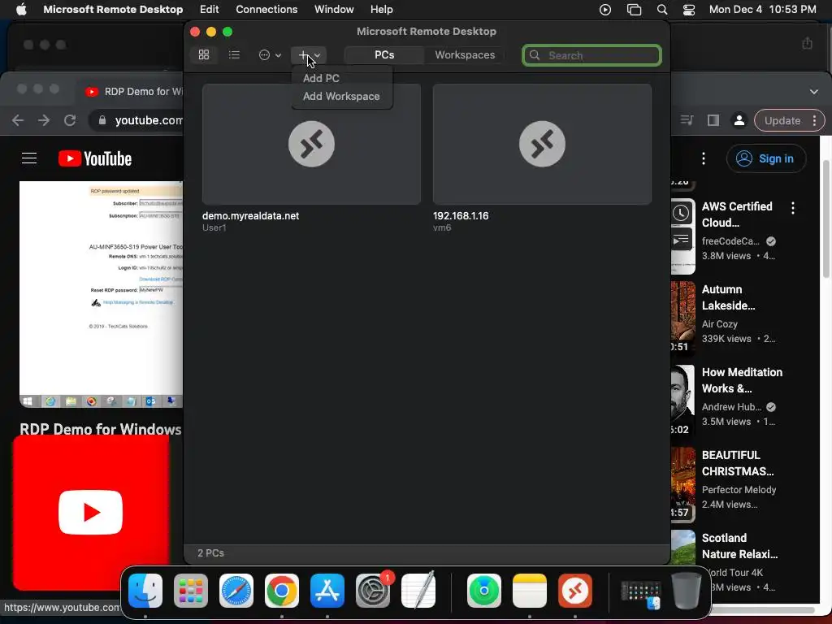Open the 192.168.1.16 PC thumbnail
Image resolution: width=832 pixels, height=624 pixels.
[542, 144]
